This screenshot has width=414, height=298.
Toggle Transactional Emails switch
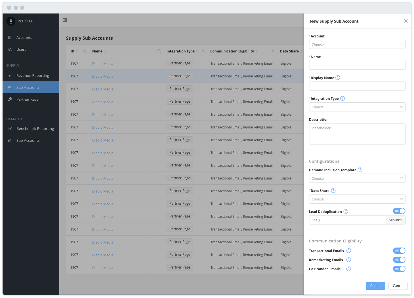[x=399, y=251]
